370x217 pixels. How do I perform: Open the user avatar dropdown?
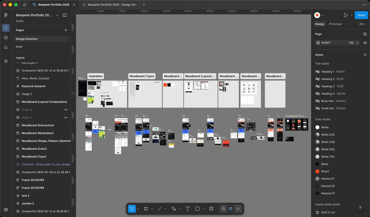pyautogui.click(x=319, y=15)
